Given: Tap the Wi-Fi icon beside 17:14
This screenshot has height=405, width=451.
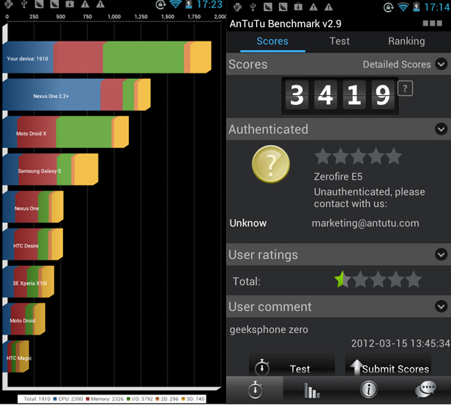Looking at the screenshot, I should tap(403, 7).
